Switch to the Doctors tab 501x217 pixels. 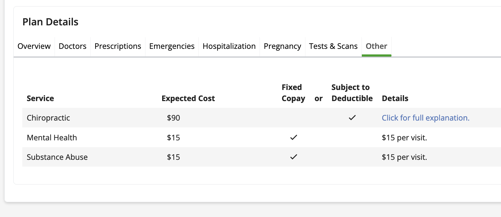(73, 46)
